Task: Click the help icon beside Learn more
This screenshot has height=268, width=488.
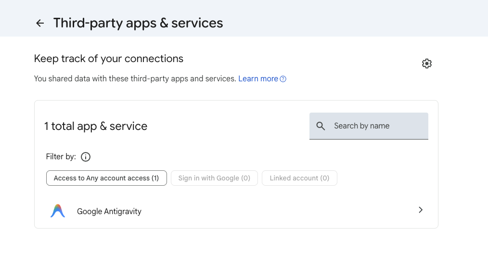Action: point(283,79)
